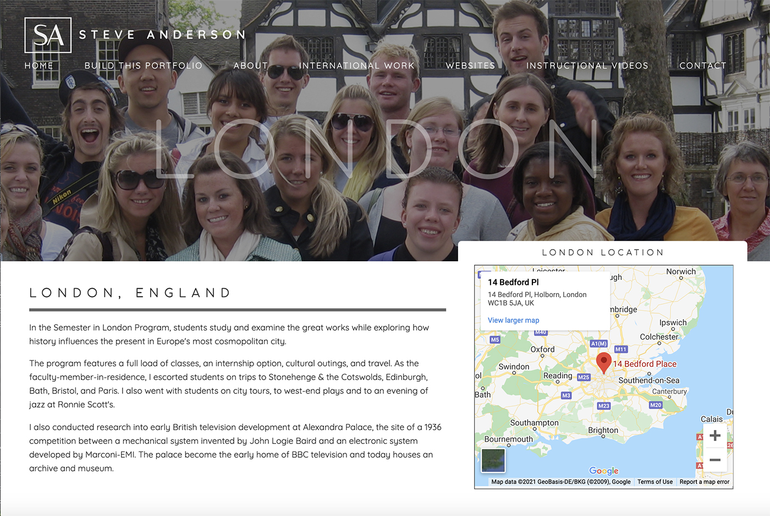Click the SA logo box

click(48, 35)
